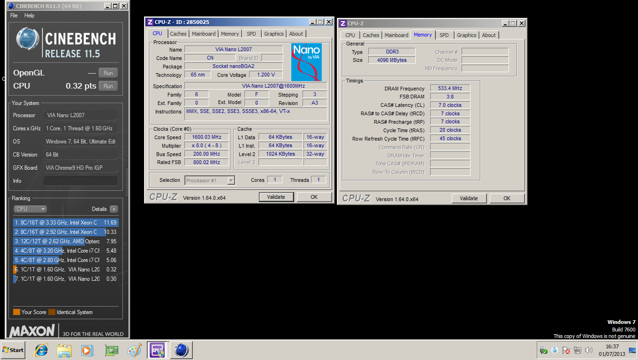Screen dimensions: 638x360
Task: Click the GFX Board VIA Chrome9 field
Action: coord(80,168)
